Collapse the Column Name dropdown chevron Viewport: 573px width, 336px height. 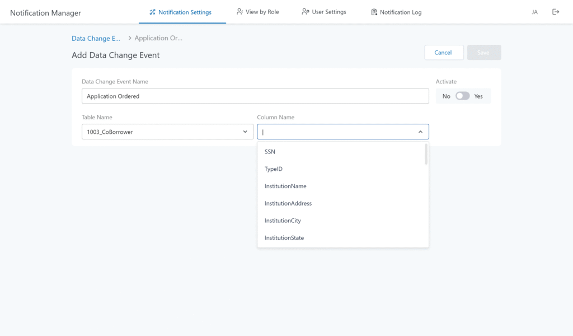click(x=420, y=132)
